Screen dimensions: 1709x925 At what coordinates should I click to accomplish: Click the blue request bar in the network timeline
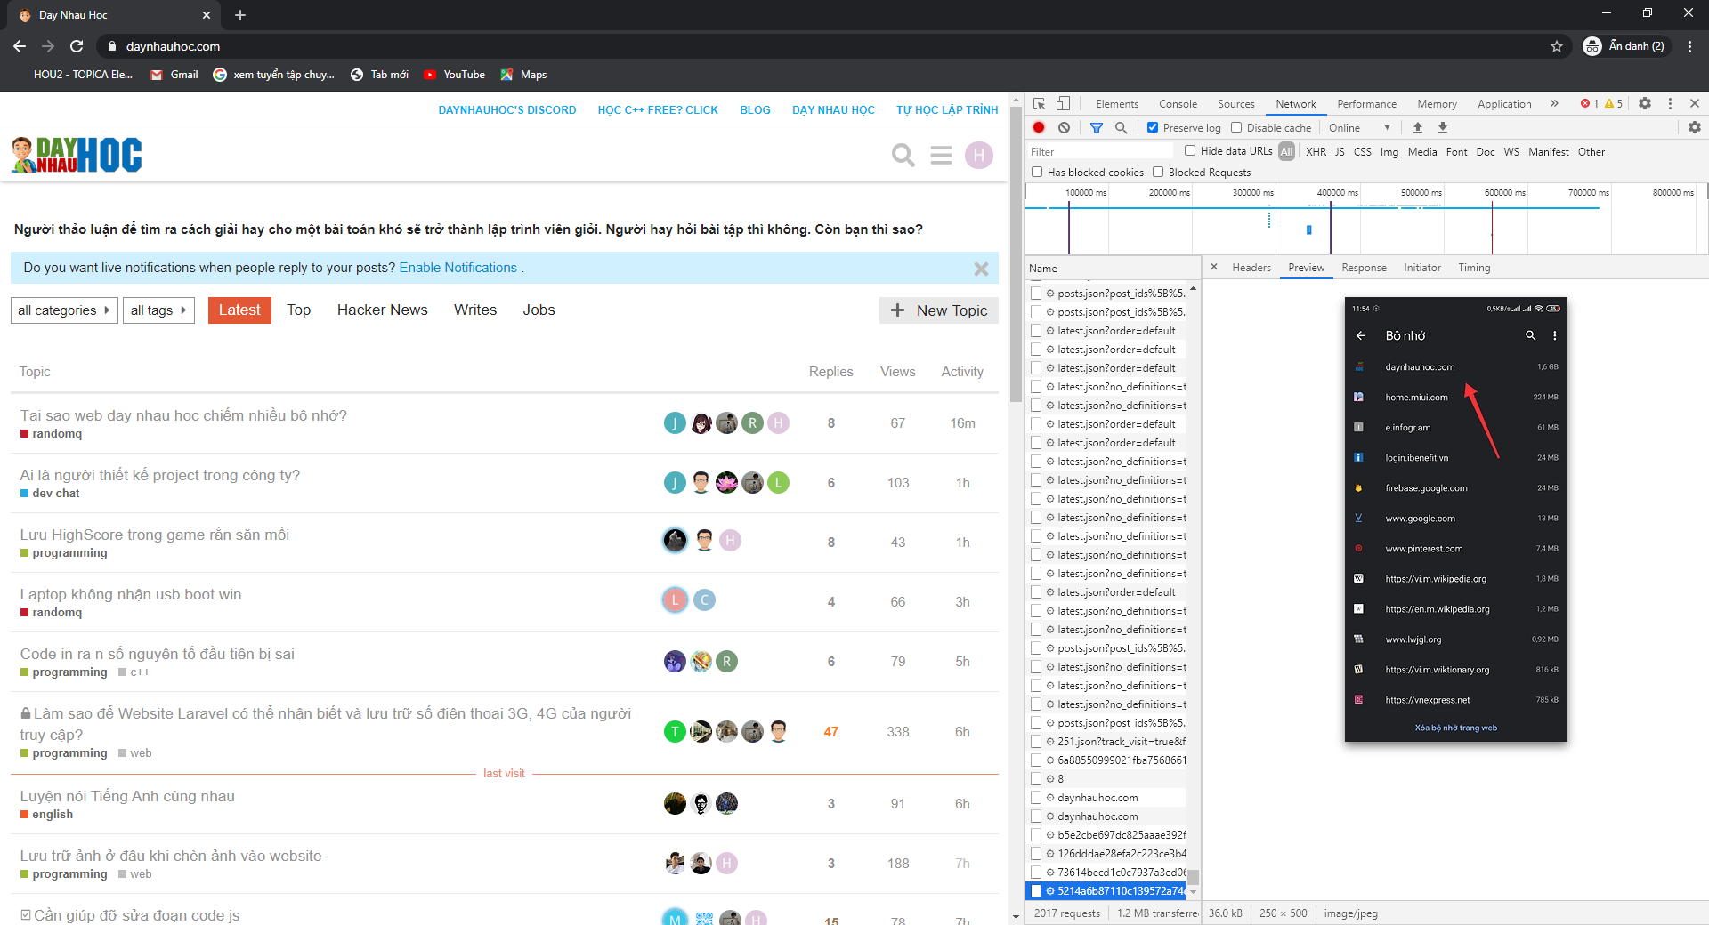point(1308,229)
